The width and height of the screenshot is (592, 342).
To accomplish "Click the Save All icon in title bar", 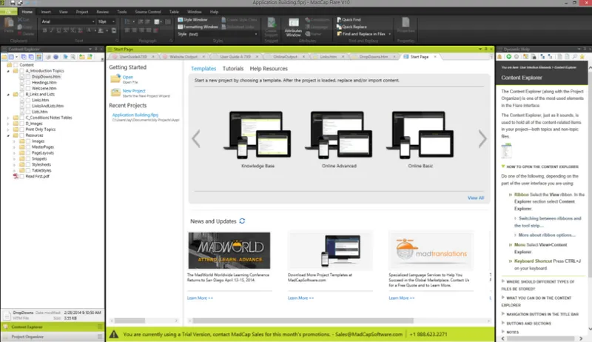I will coord(20,3).
